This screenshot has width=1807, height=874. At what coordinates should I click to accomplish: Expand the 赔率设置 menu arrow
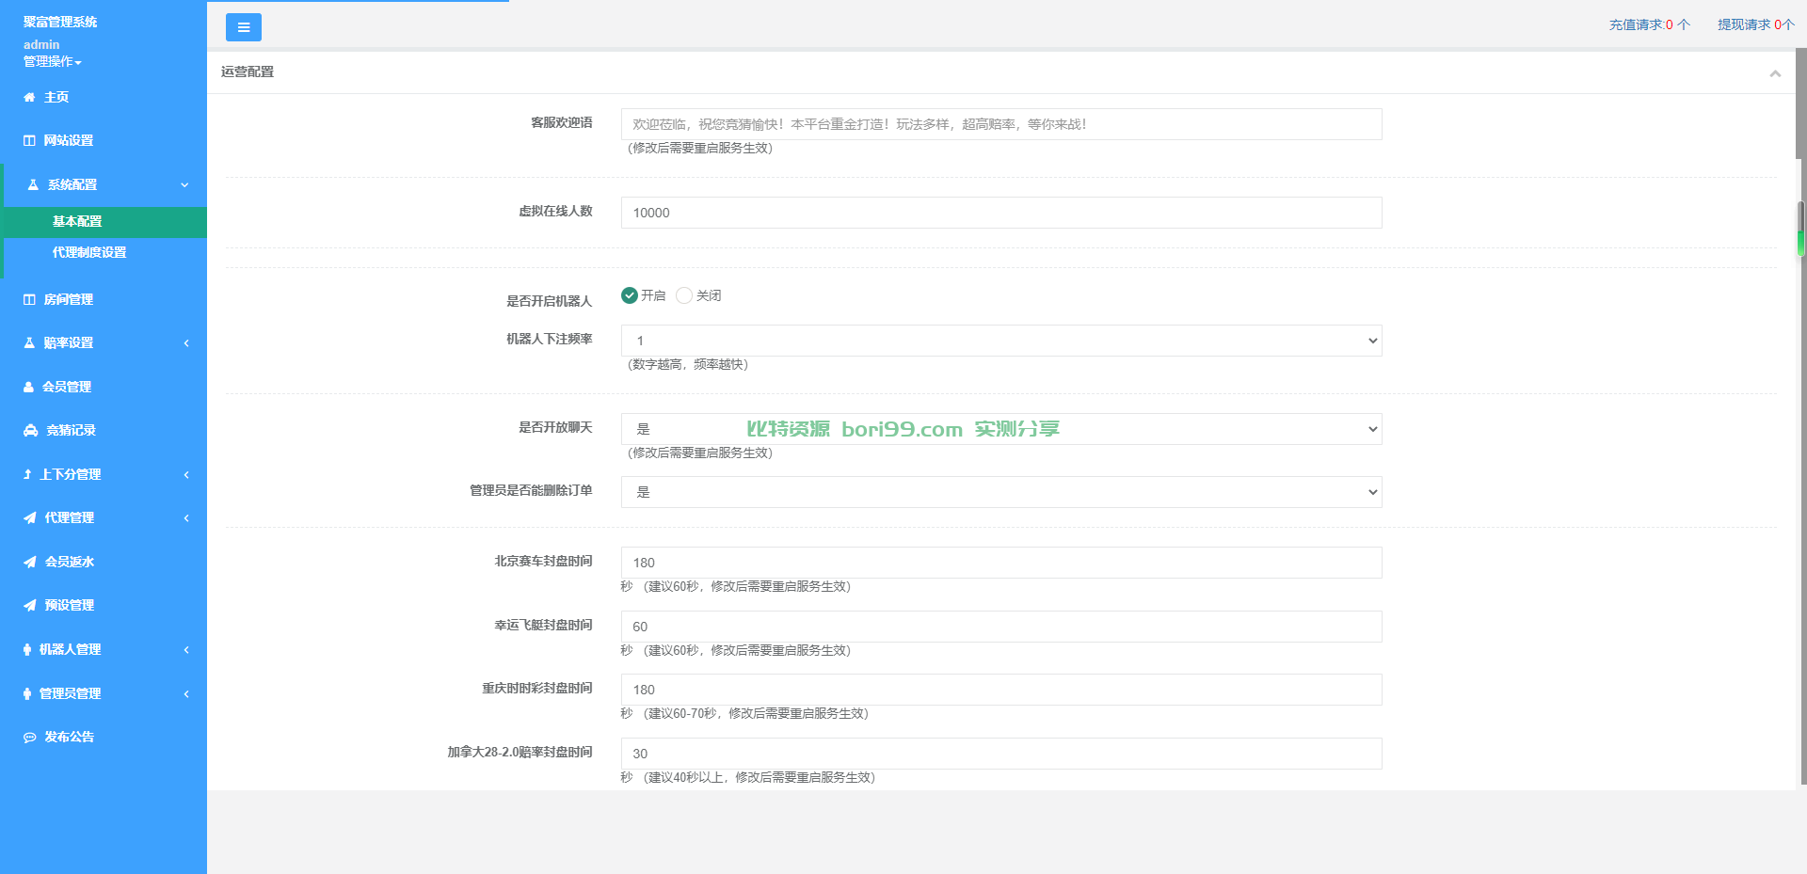186,343
